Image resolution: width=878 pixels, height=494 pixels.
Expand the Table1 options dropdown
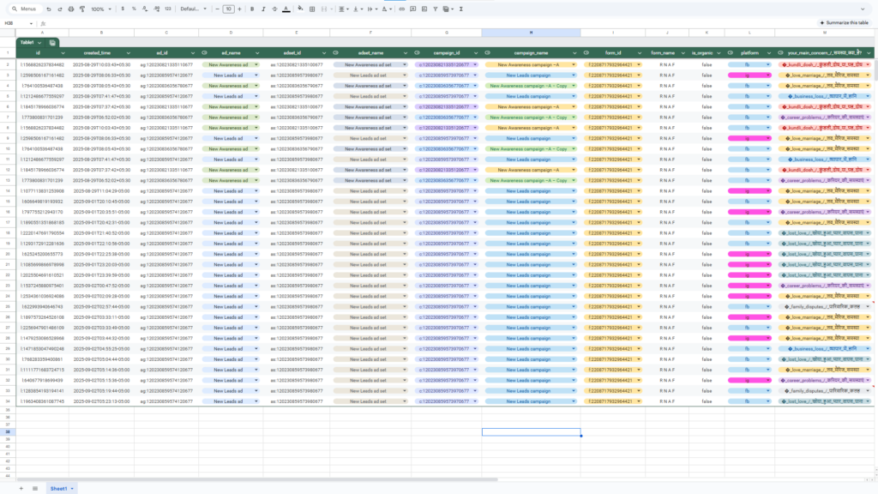[x=39, y=42]
